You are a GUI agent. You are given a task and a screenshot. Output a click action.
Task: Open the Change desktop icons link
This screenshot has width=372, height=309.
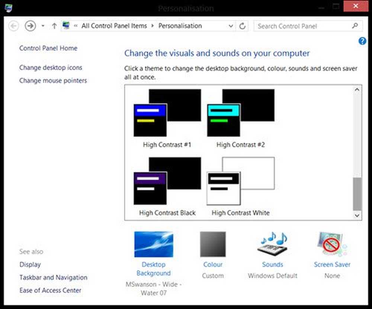51,68
